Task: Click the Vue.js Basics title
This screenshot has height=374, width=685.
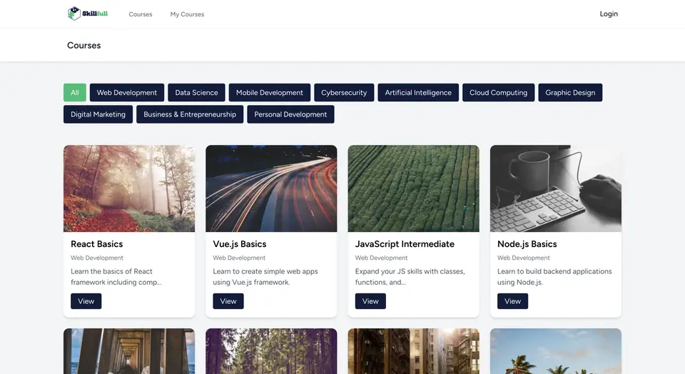Action: pos(240,244)
